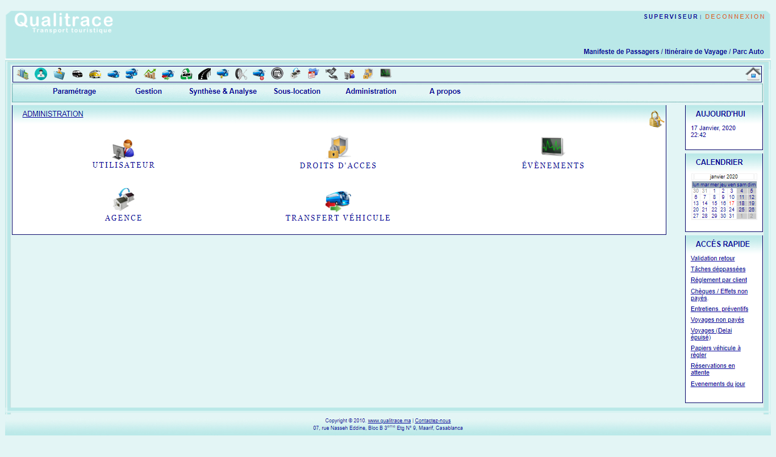The height and width of the screenshot is (457, 776).
Task: Open the hand holding money toolbar icon
Action: (331, 74)
